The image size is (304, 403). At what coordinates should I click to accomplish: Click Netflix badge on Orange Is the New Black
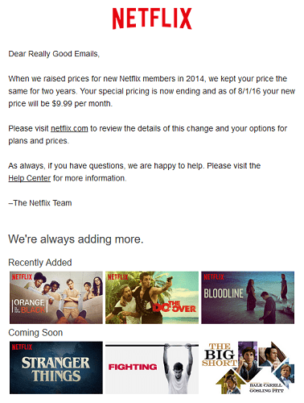tap(22, 276)
